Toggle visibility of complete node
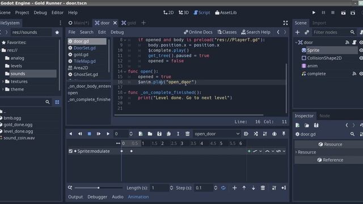The height and width of the screenshot is (204, 363). tap(361, 74)
